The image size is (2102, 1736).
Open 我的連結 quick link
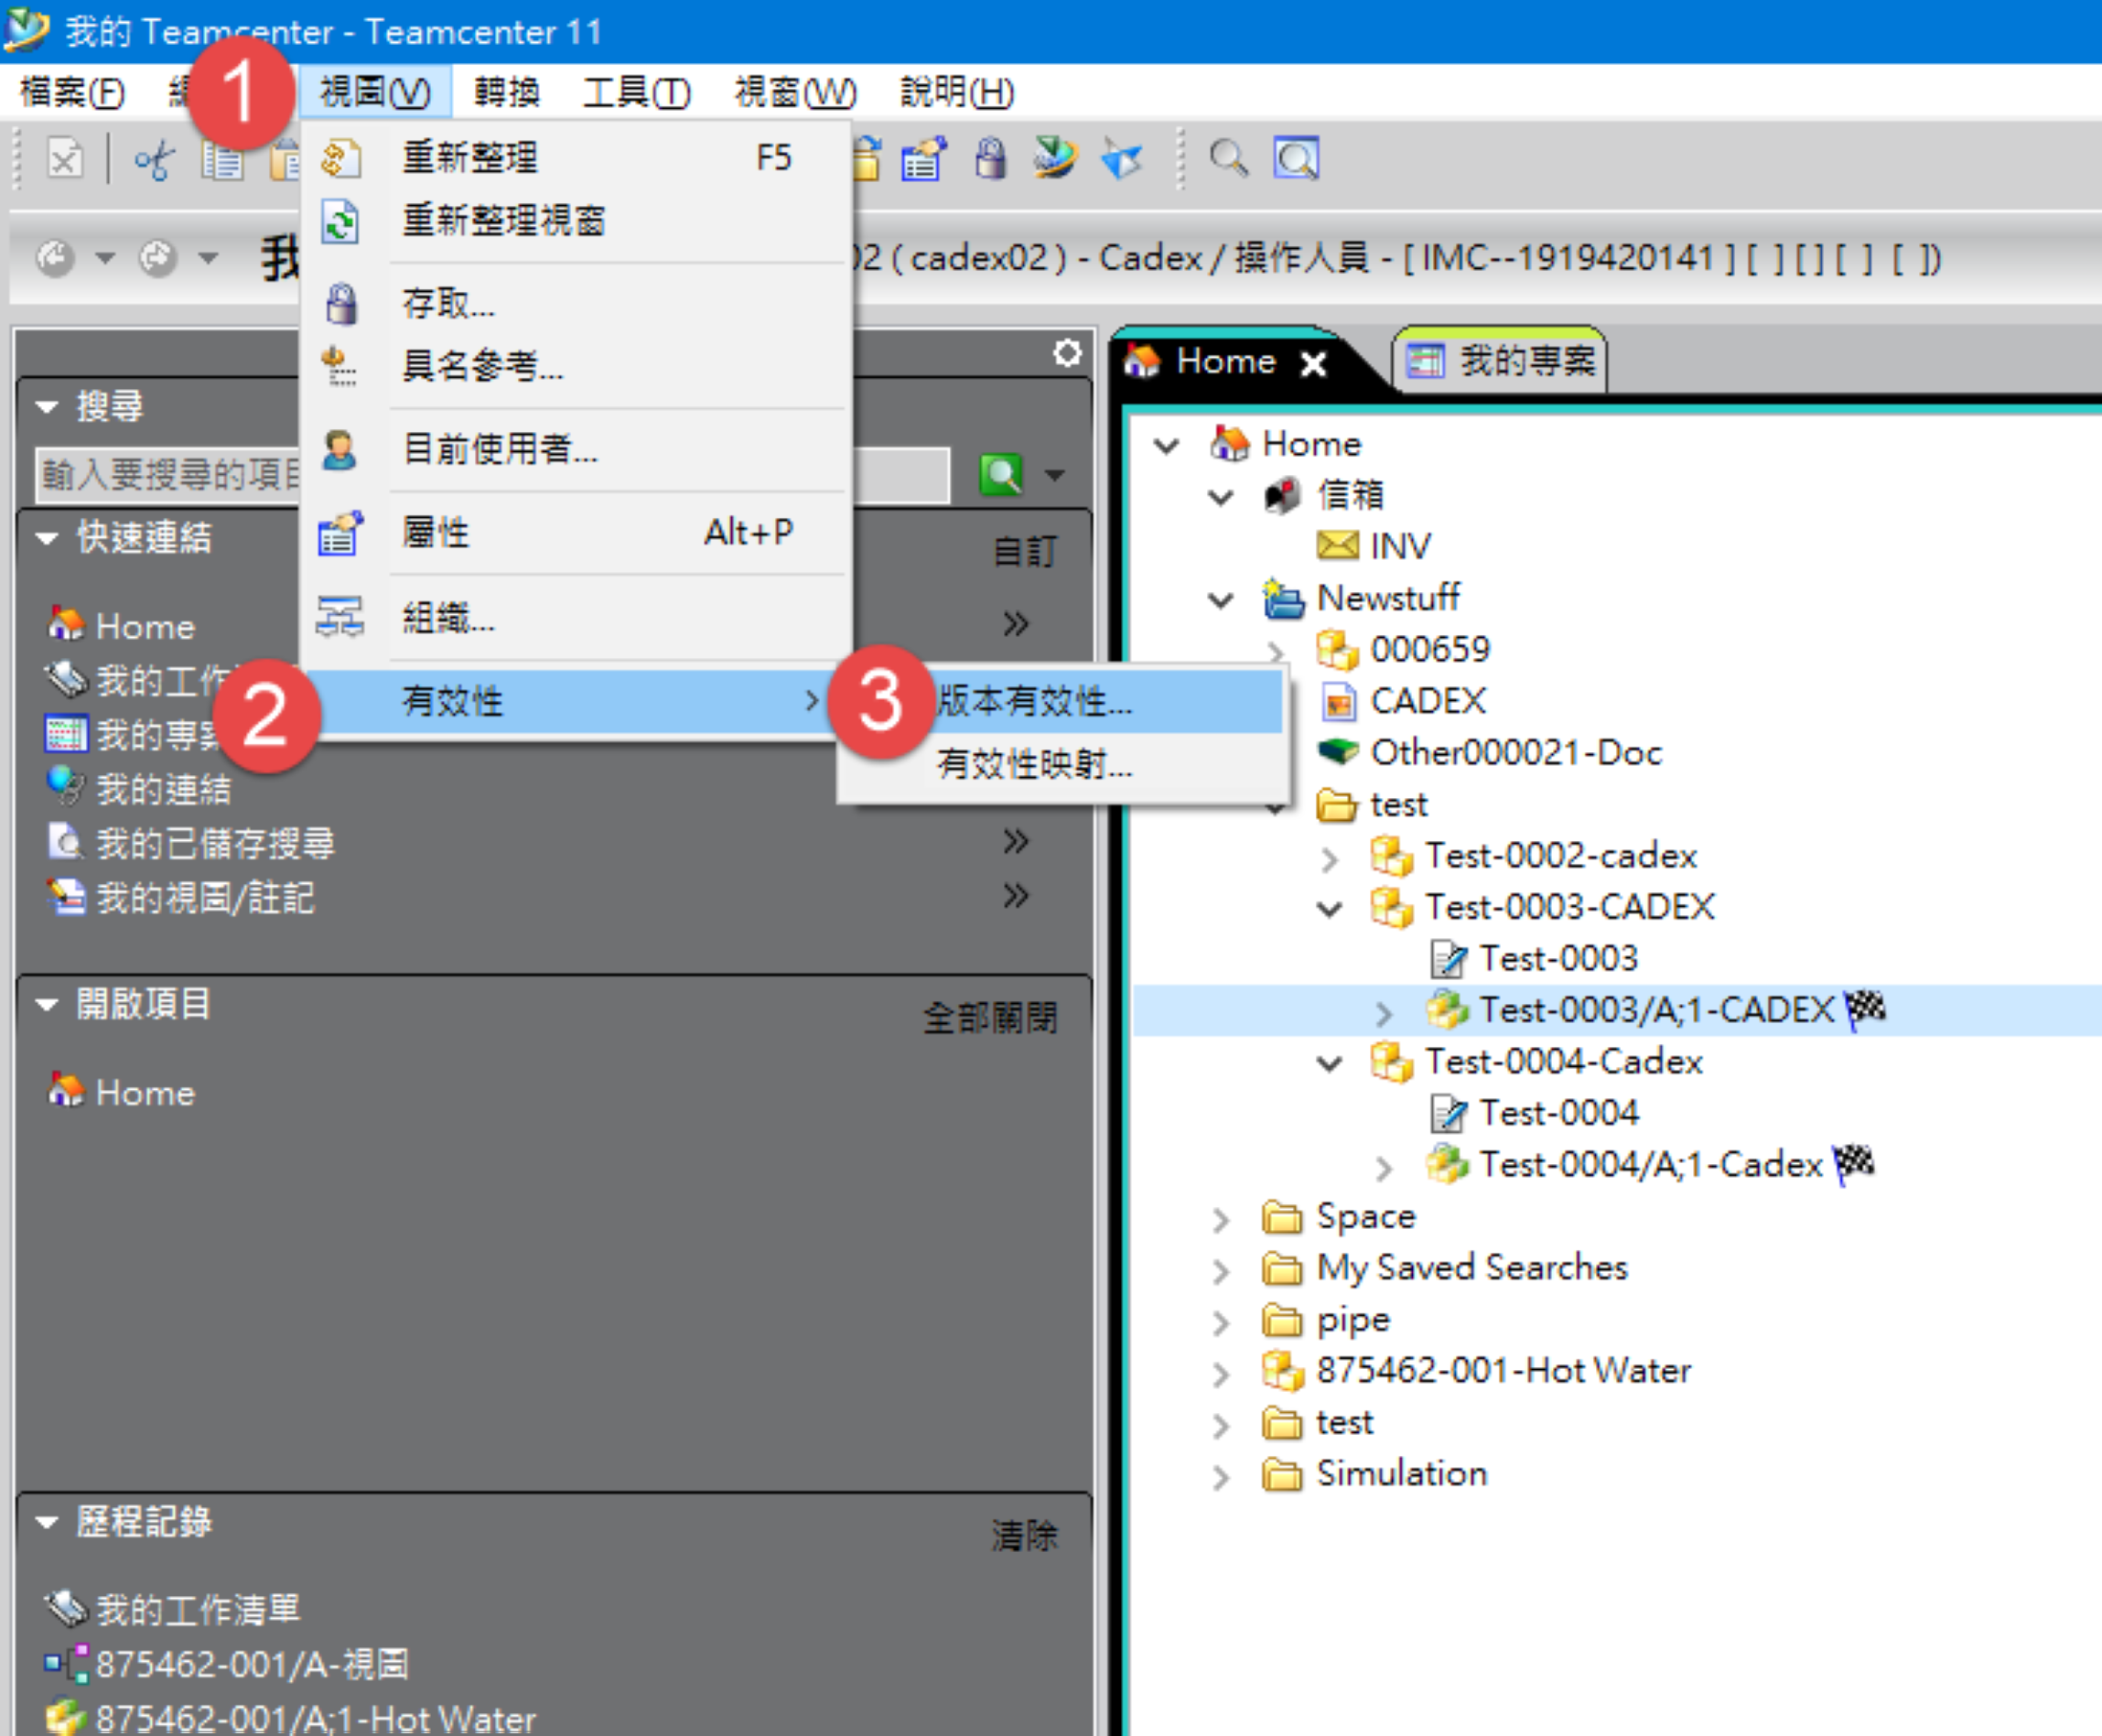139,789
